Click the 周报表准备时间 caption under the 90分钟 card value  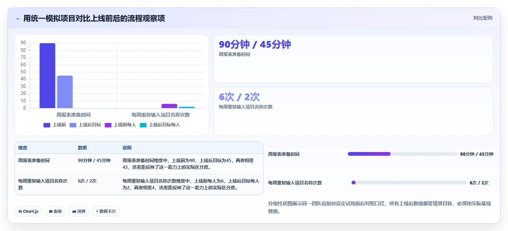pos(234,54)
